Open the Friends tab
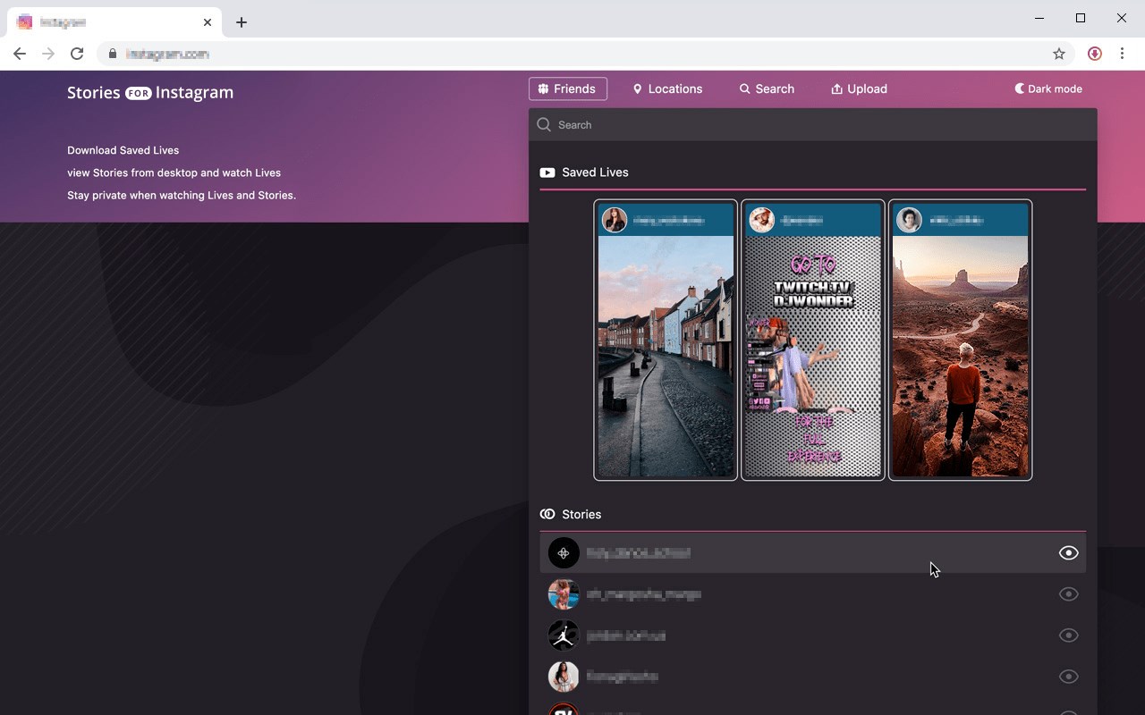Viewport: 1145px width, 715px height. tap(568, 88)
